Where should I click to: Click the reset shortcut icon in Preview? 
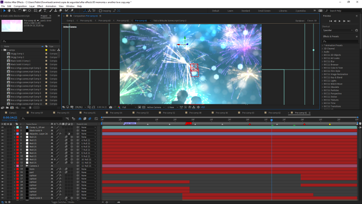356,30
